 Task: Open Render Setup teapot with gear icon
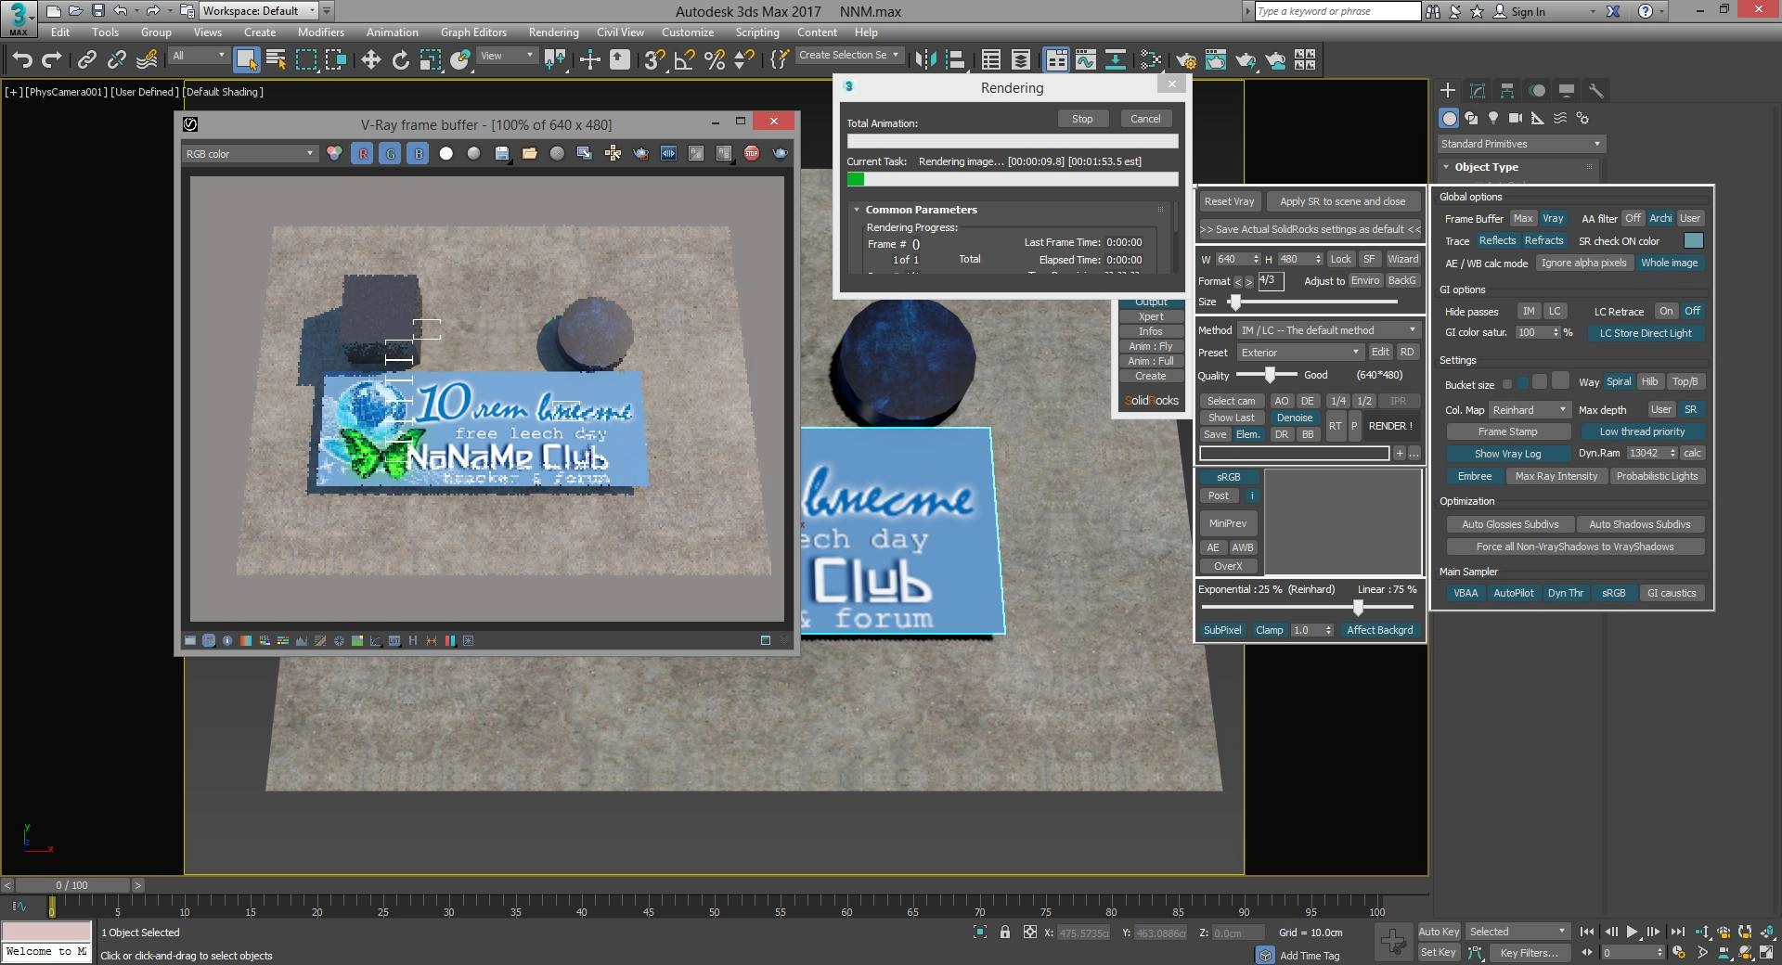click(x=1185, y=60)
